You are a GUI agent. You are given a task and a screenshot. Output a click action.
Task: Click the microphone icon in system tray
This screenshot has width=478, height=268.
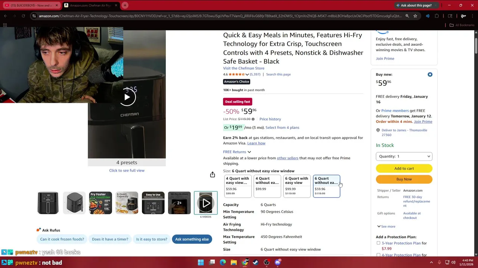click(x=439, y=262)
